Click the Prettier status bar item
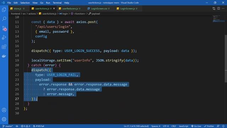The width and height of the screenshot is (227, 128). [209, 126]
